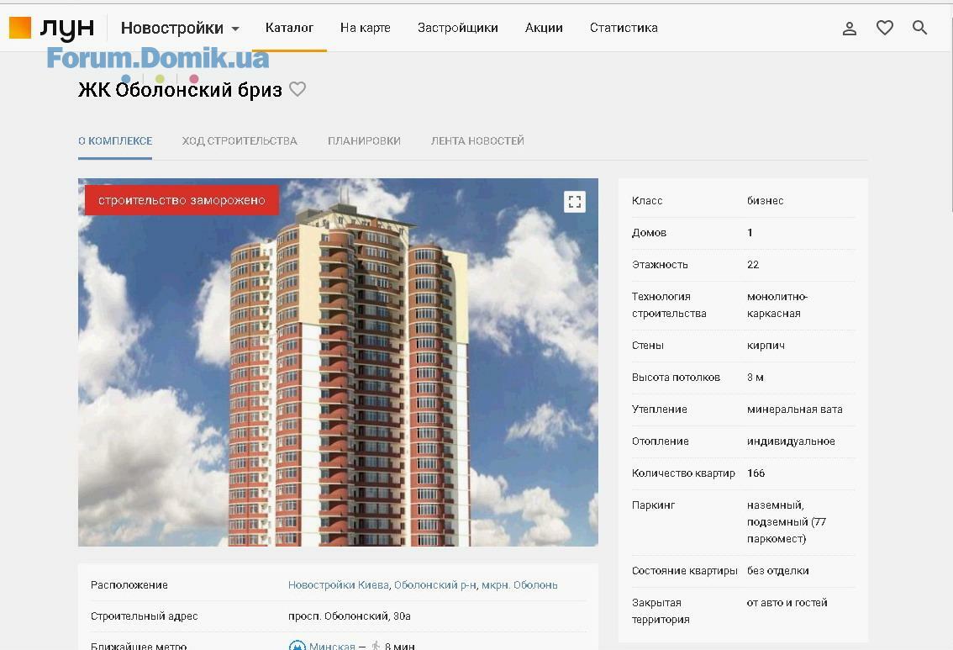Click the ЖК Оболонский бриз title

180,90
